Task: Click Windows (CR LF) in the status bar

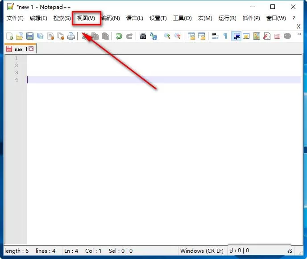Action: click(202, 251)
